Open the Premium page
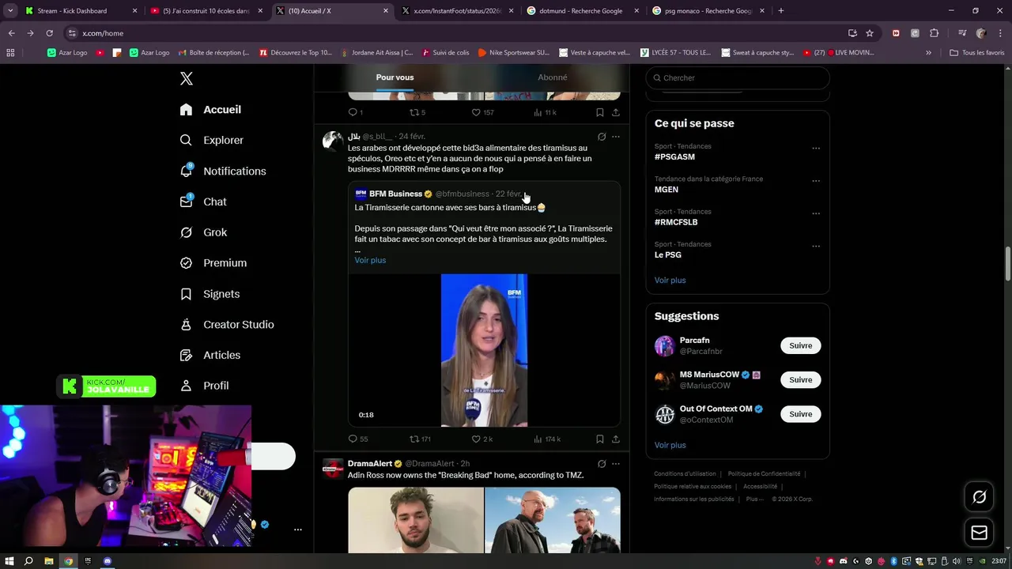The image size is (1012, 569). pyautogui.click(x=213, y=263)
